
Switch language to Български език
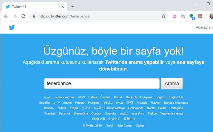coord(64,98)
